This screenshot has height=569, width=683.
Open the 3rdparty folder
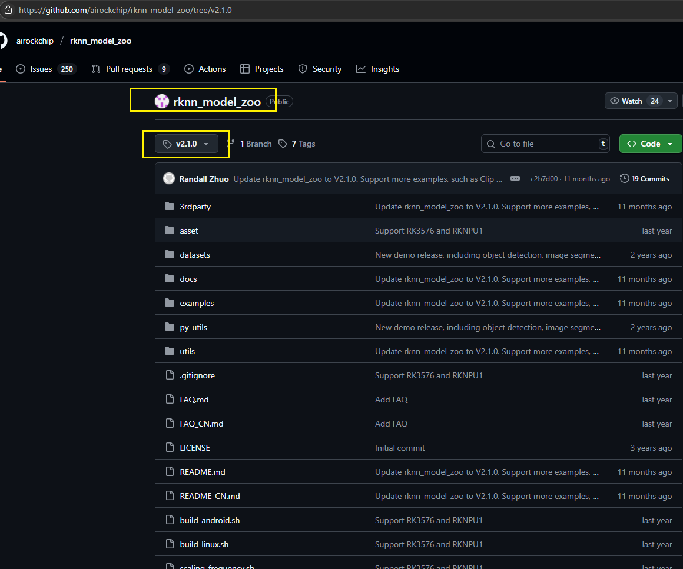(195, 207)
